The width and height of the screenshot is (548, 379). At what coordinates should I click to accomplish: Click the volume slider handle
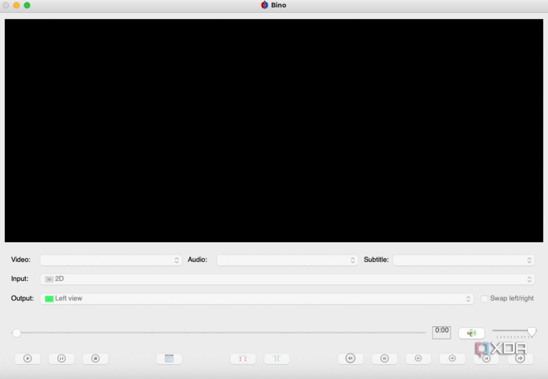532,332
